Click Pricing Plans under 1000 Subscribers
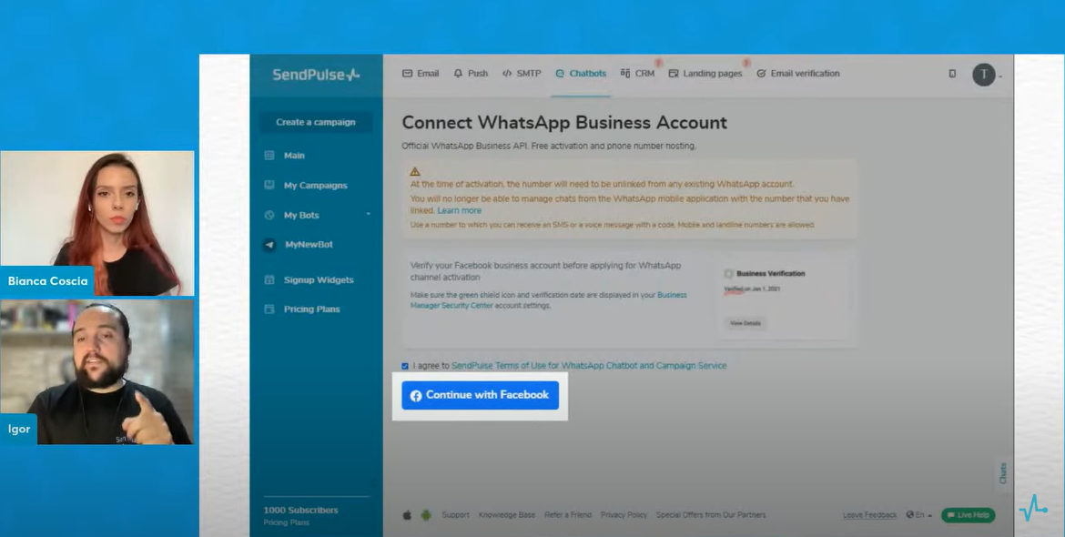 (x=287, y=522)
